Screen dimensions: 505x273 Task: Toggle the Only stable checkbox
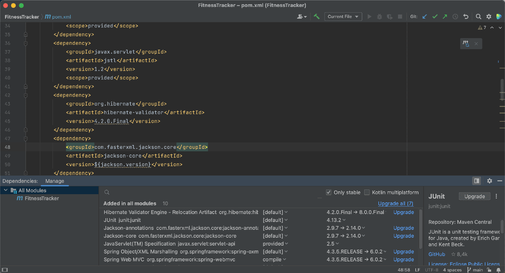click(329, 192)
